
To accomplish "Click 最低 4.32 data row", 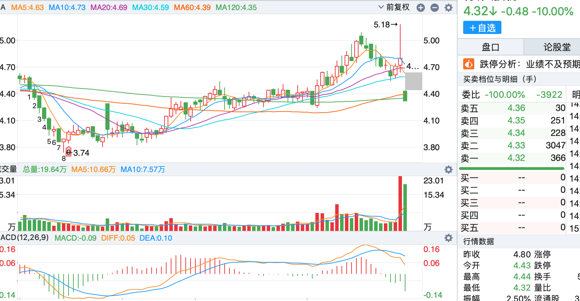I will [x=497, y=288].
